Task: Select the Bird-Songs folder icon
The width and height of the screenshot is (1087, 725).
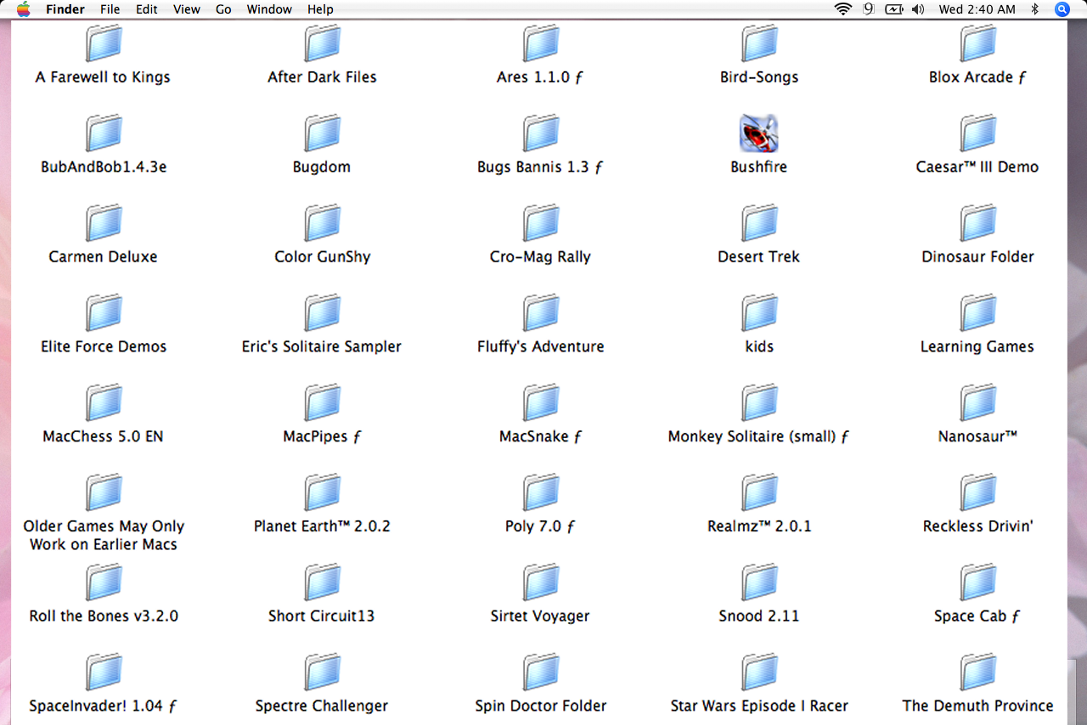Action: 759,42
